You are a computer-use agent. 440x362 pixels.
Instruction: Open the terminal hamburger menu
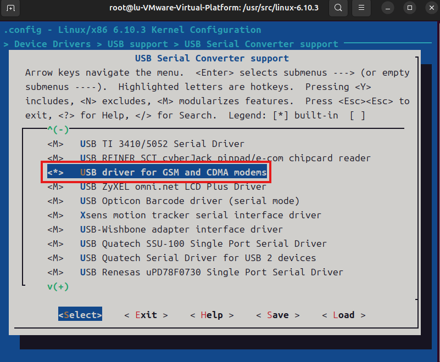point(361,8)
